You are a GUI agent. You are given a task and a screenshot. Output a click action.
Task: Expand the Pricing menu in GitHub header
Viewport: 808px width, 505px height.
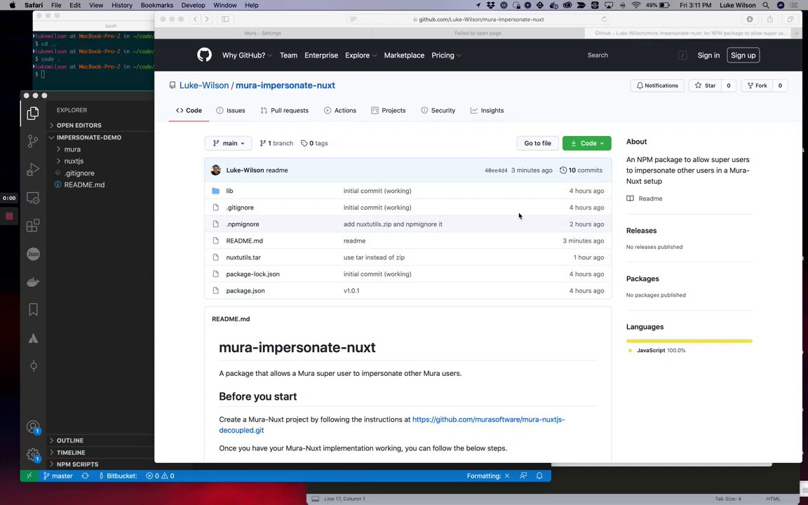(446, 55)
